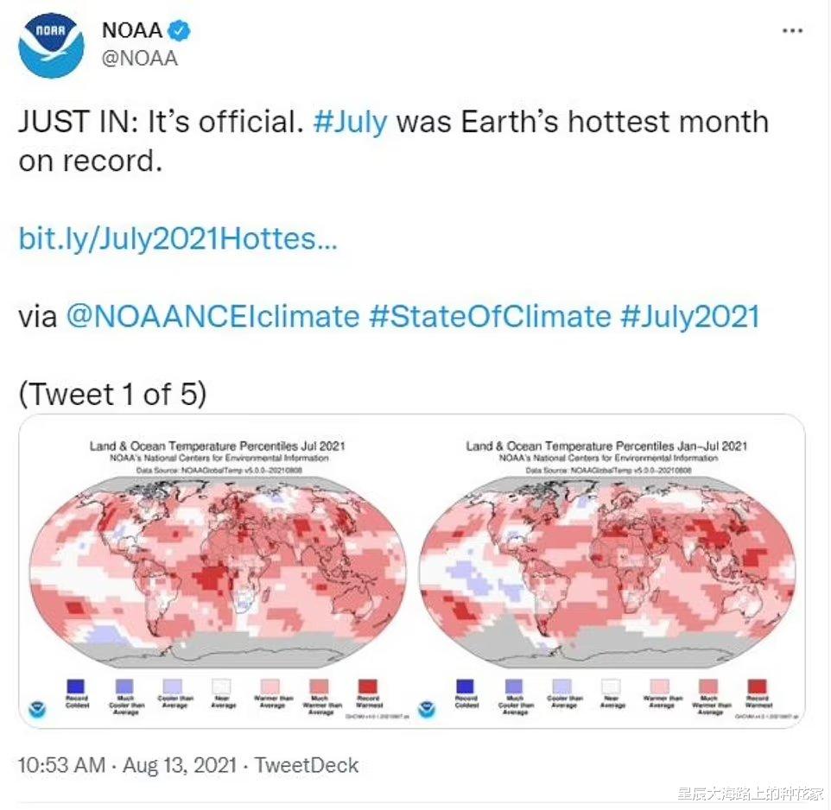Click the Record Warmest swatch in the Jul 2021 legend
Viewport: 831px width, 810px height.
(x=370, y=686)
